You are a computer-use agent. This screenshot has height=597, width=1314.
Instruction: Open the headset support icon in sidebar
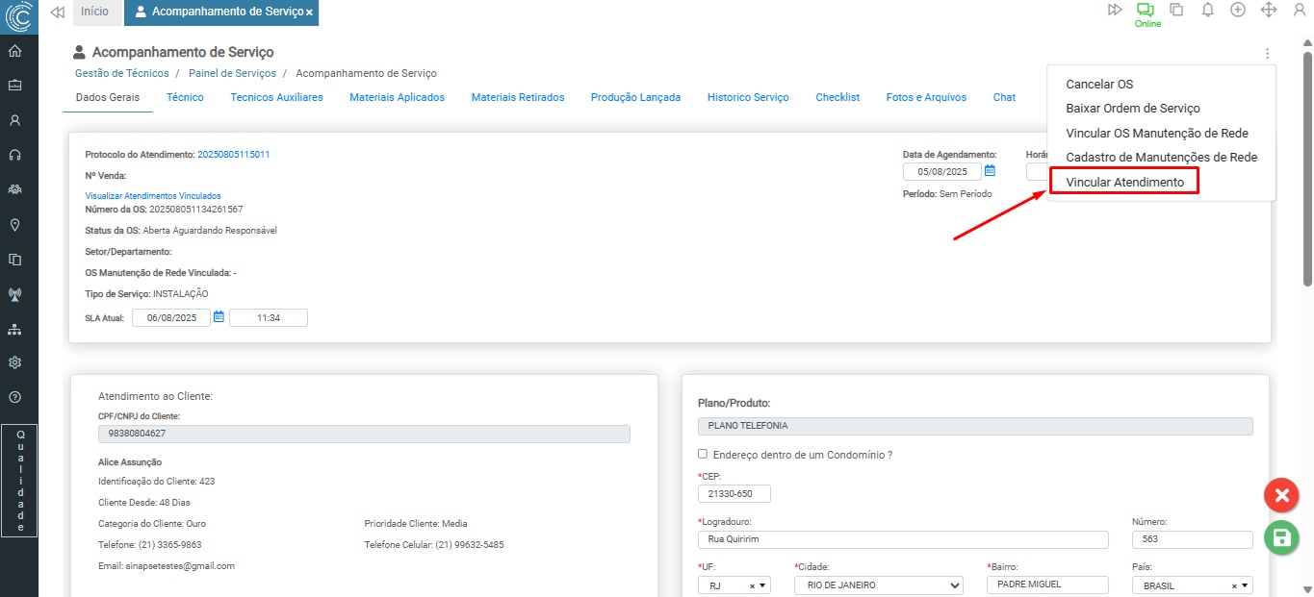pyautogui.click(x=14, y=155)
